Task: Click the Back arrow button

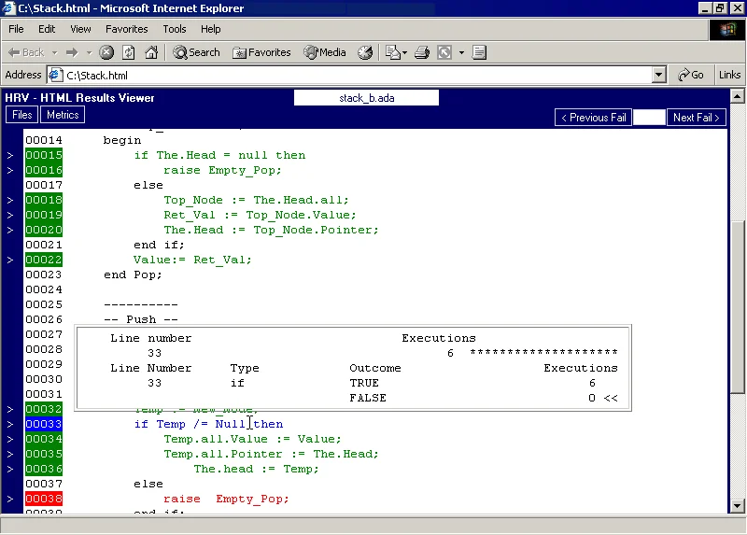Action: [26, 52]
